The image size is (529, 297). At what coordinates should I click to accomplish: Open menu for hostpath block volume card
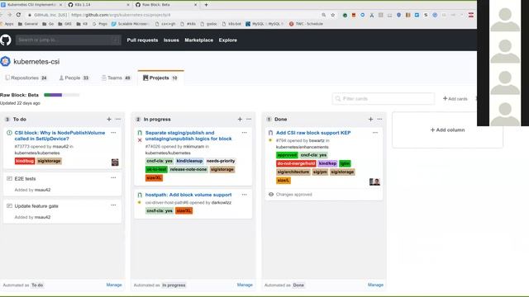[x=245, y=195]
